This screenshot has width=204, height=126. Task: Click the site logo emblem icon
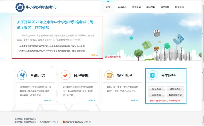coord(20,7)
